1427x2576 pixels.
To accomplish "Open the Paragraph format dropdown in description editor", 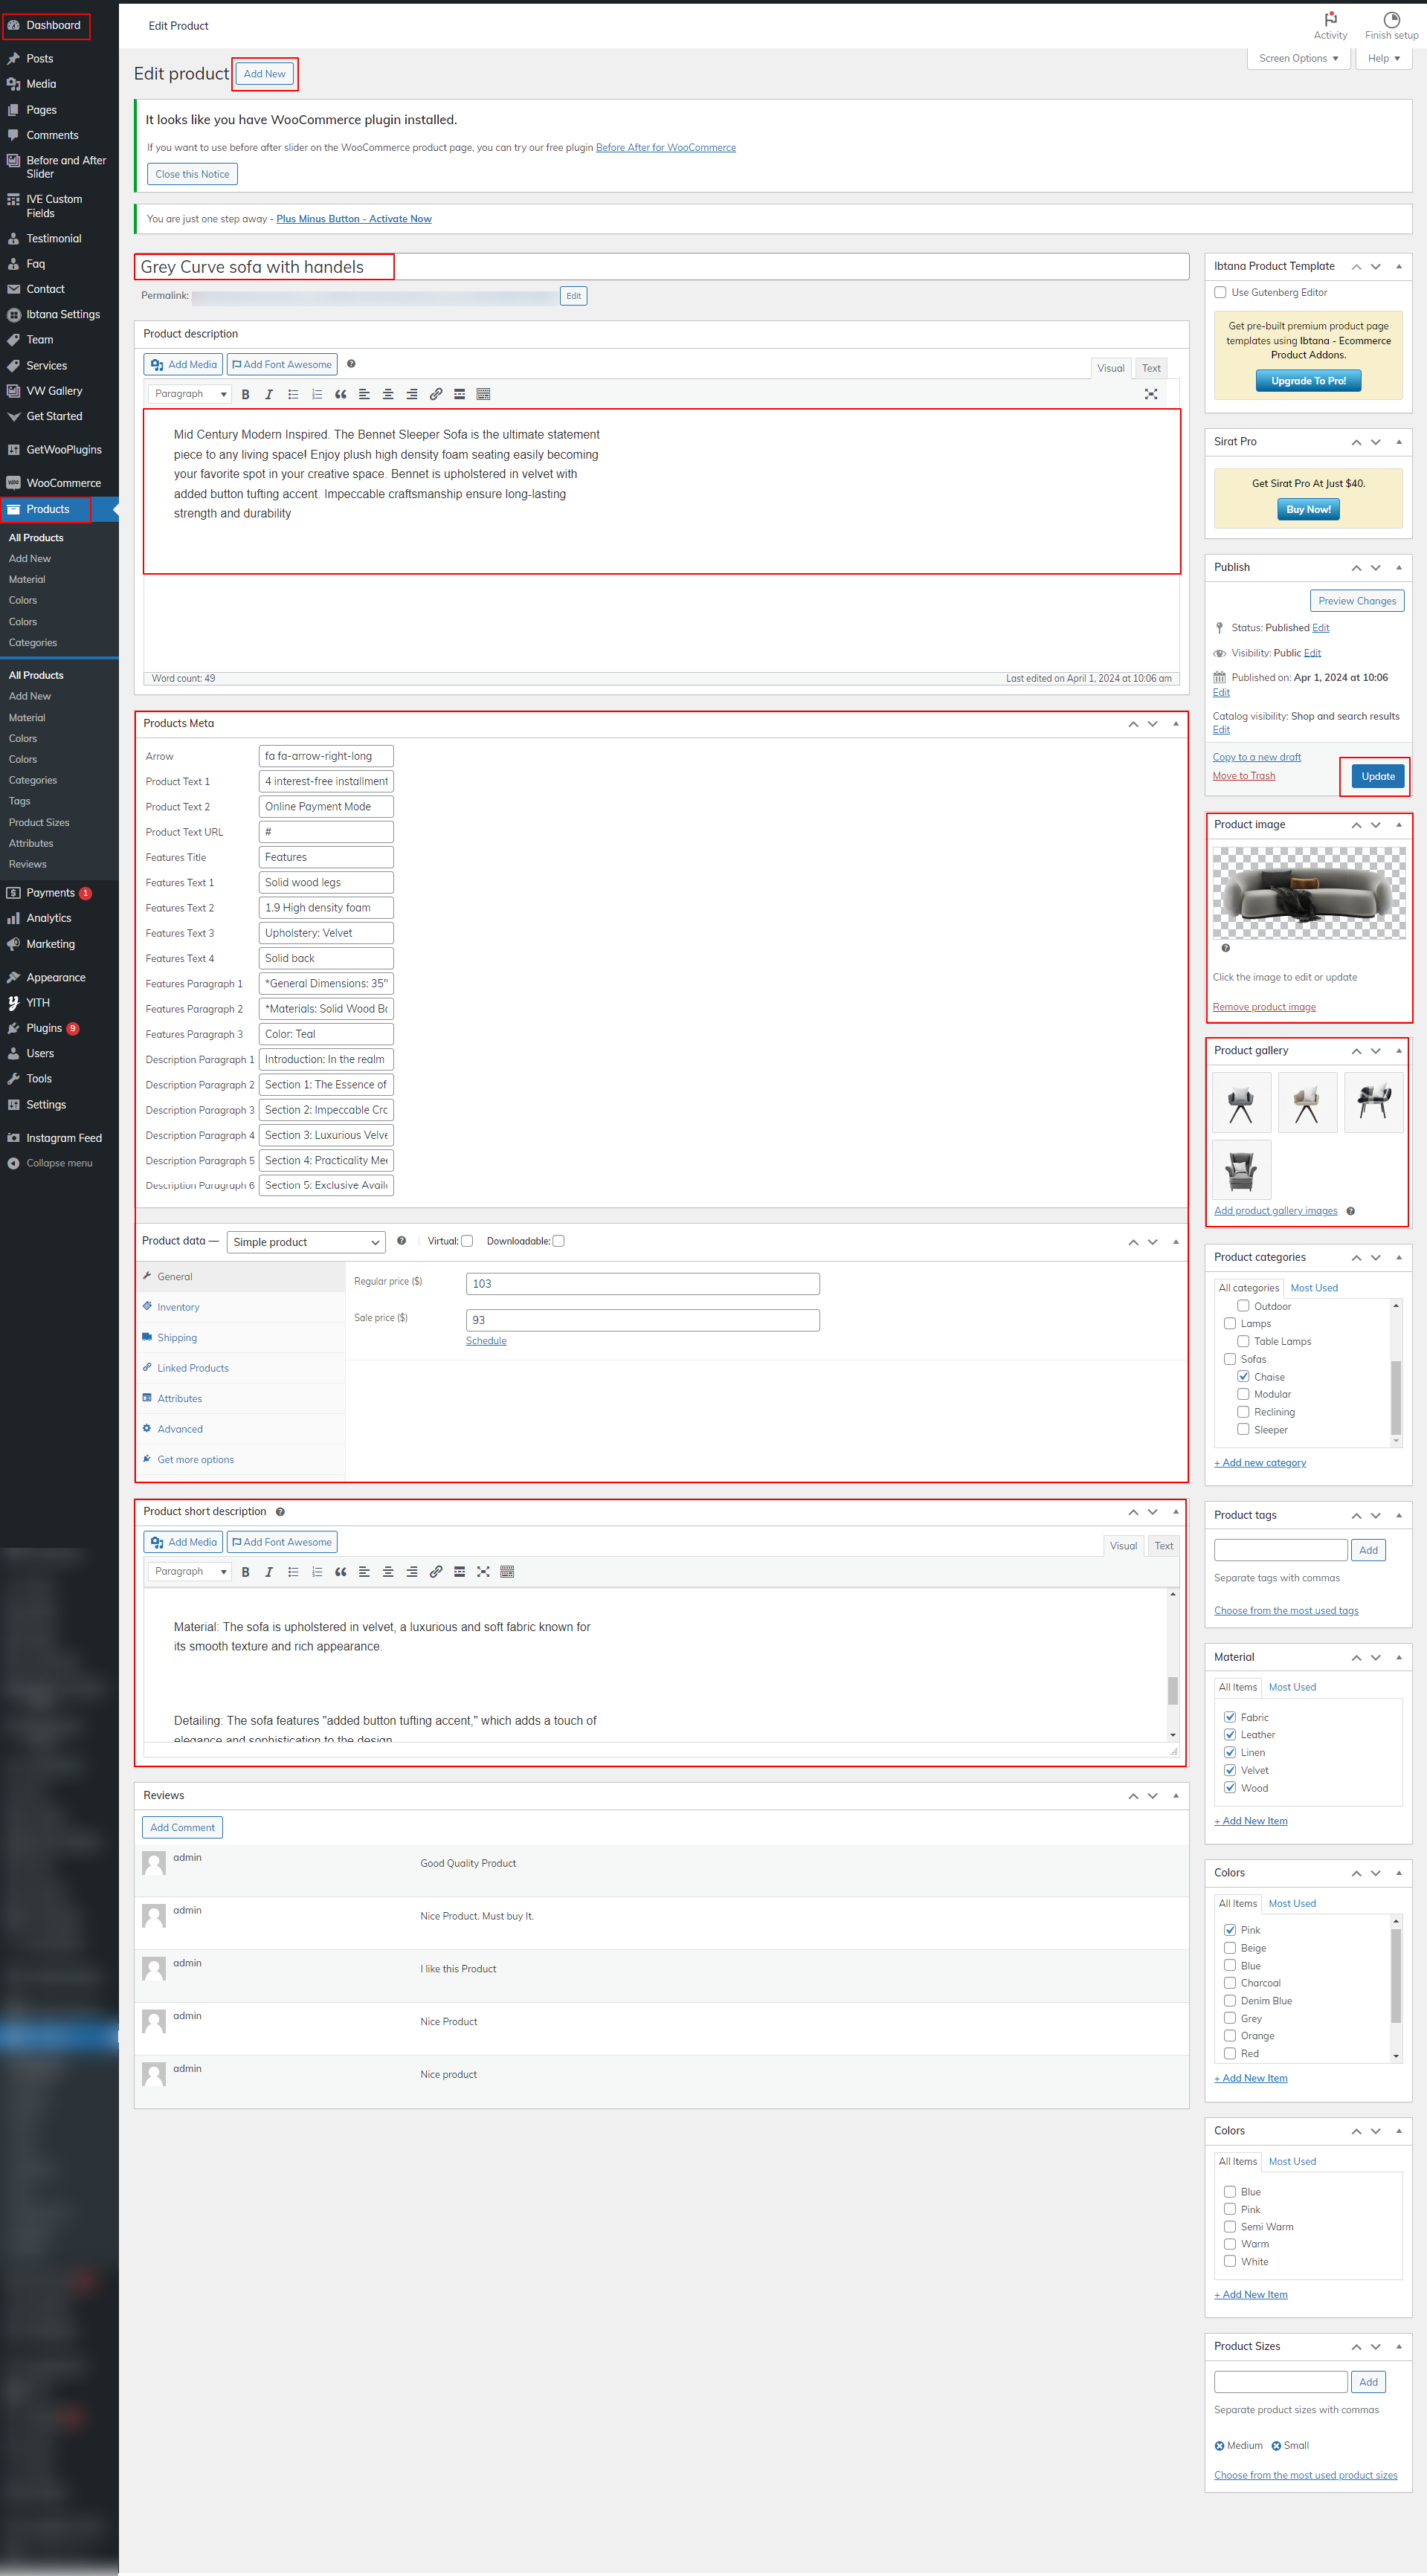I will click(189, 394).
